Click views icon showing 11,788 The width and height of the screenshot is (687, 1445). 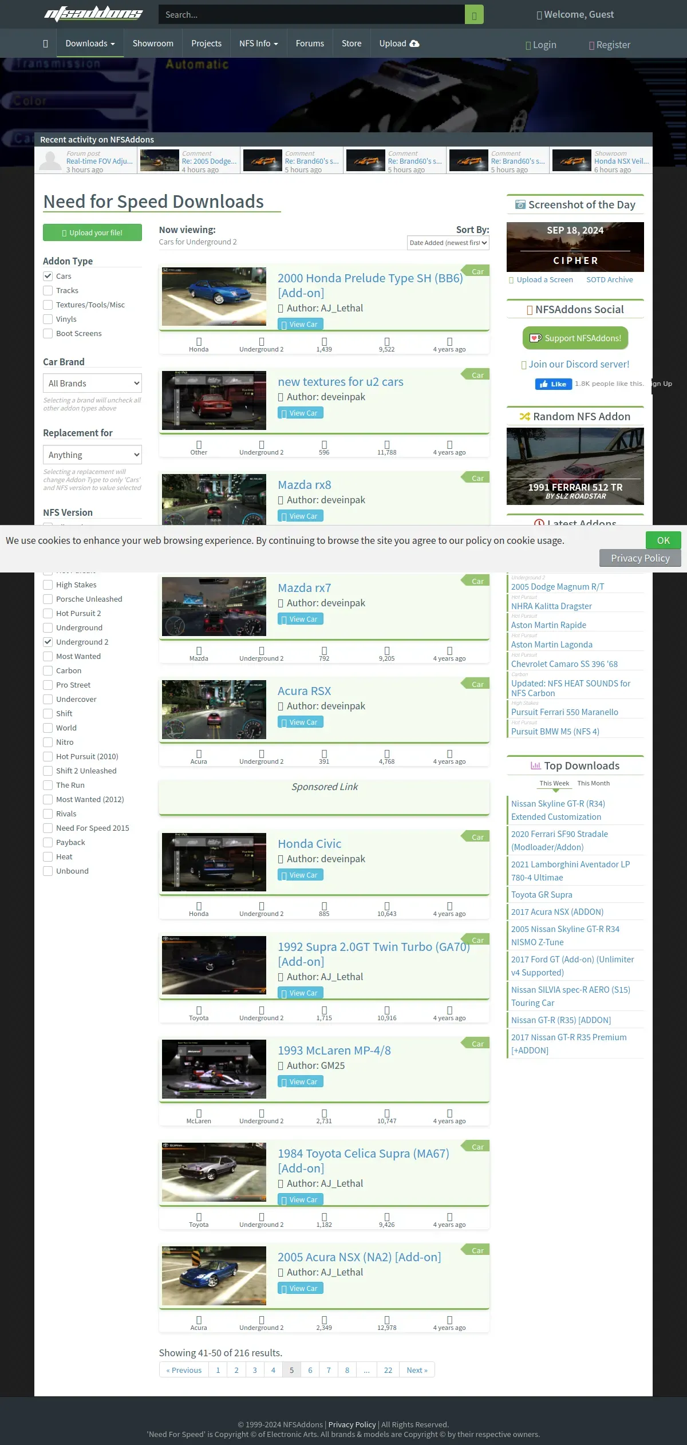(387, 444)
